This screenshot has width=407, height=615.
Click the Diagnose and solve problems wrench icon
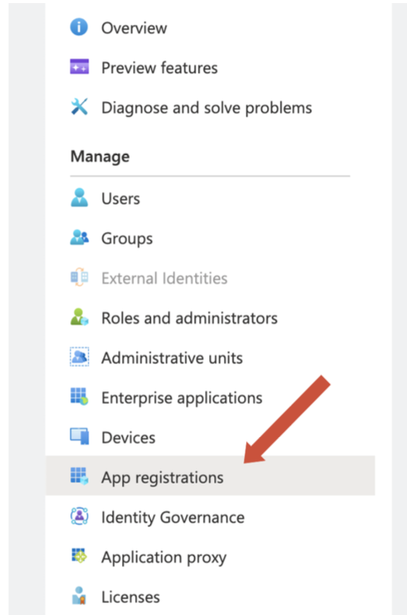coord(79,106)
